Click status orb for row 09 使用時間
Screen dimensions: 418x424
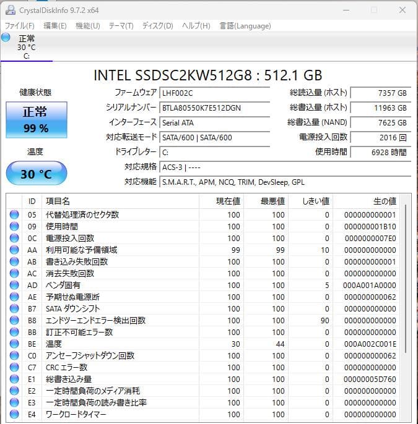(x=14, y=226)
